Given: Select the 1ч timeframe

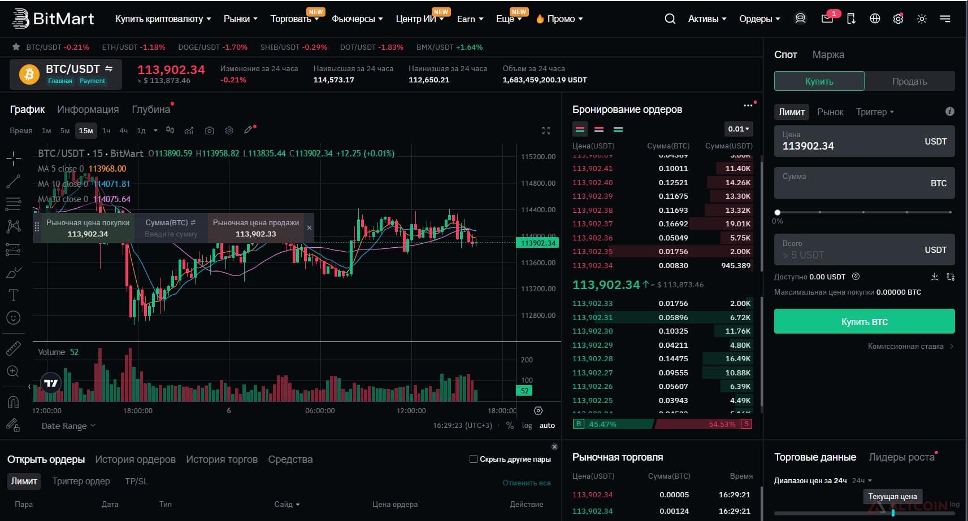Looking at the screenshot, I should click(x=106, y=130).
